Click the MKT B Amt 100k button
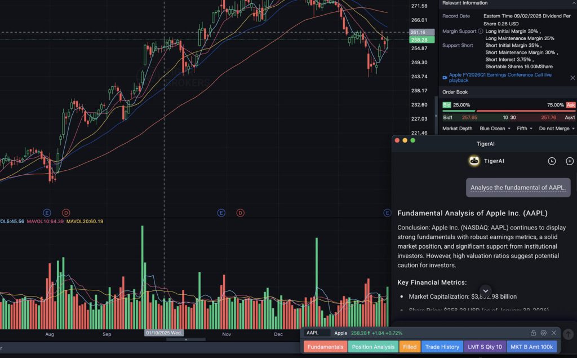 click(531, 347)
